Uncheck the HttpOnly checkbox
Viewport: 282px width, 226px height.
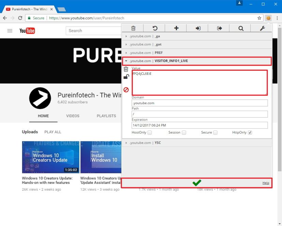click(x=250, y=133)
